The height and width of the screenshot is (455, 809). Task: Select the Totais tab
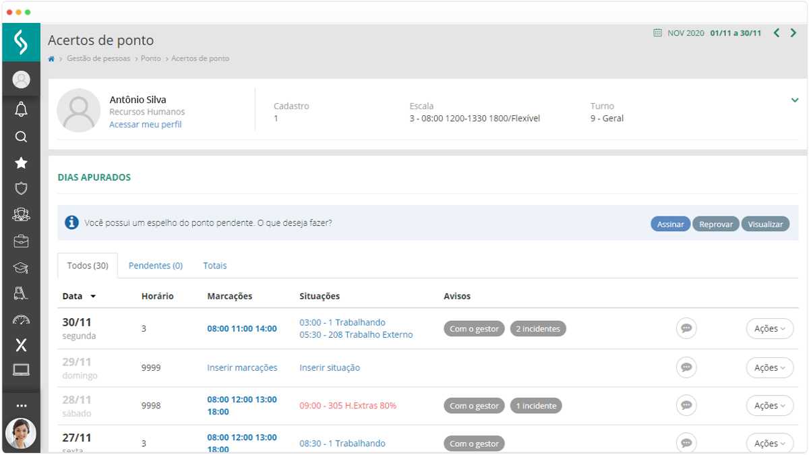(x=215, y=266)
